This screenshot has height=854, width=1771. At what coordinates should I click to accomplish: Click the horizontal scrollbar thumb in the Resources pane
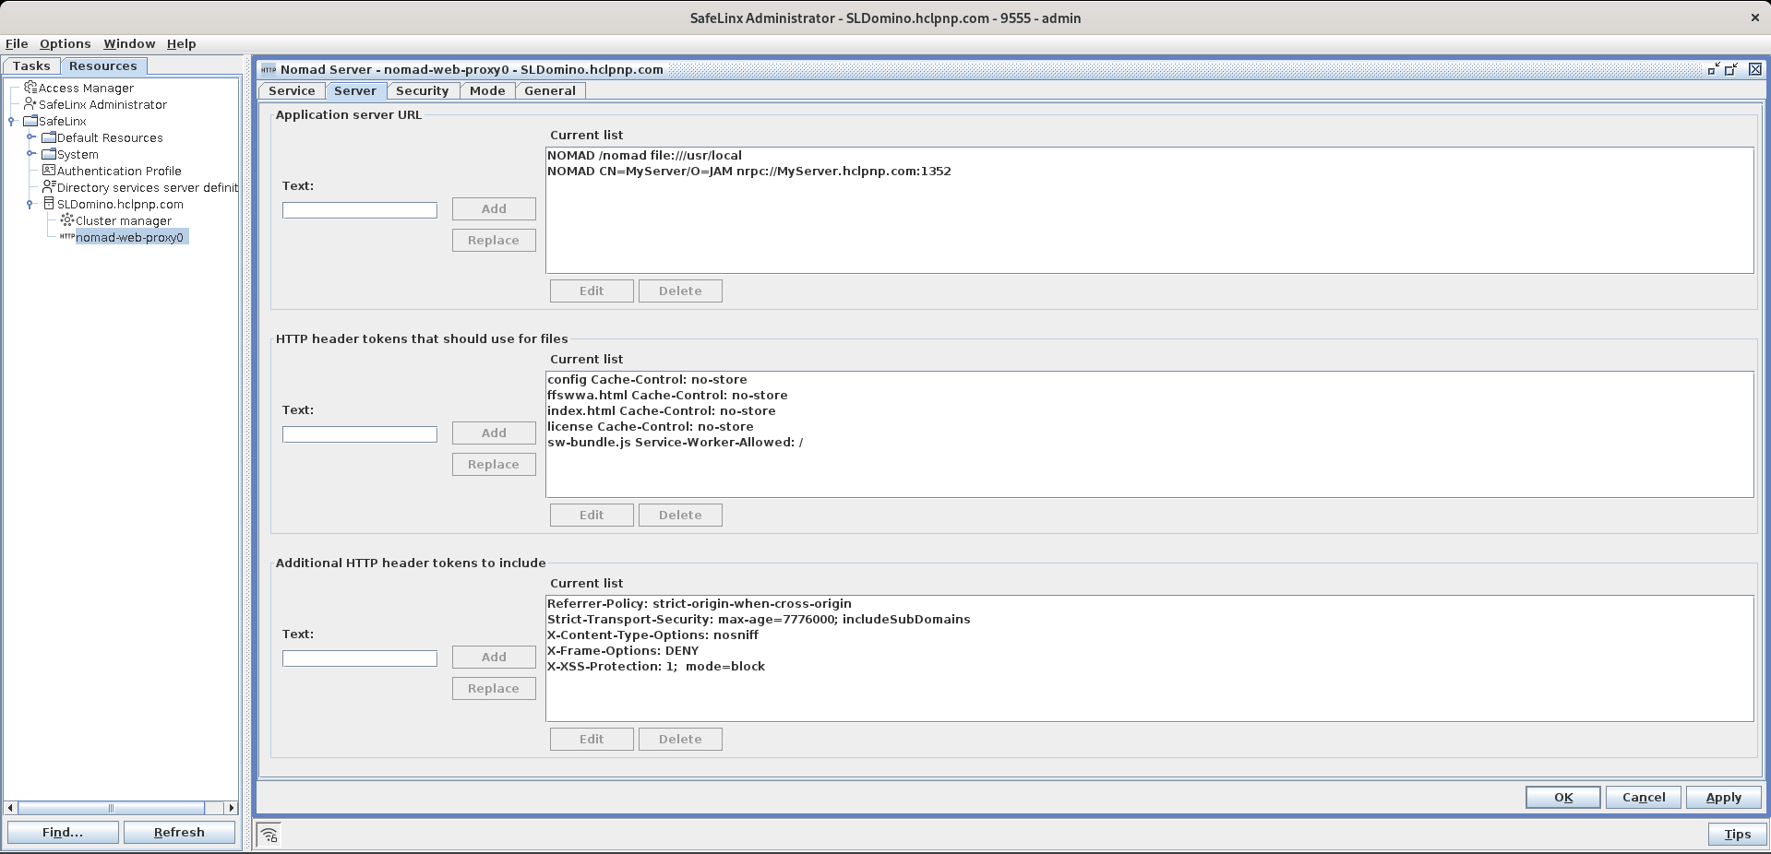[x=111, y=808]
